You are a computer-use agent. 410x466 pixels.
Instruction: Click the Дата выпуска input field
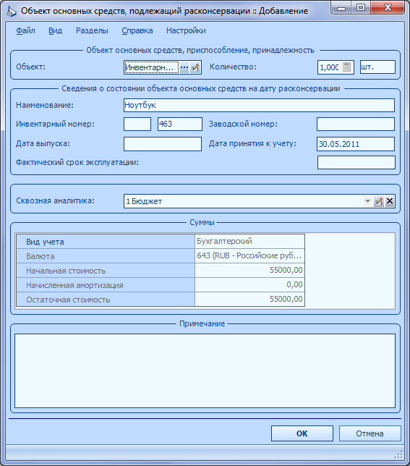coord(163,144)
